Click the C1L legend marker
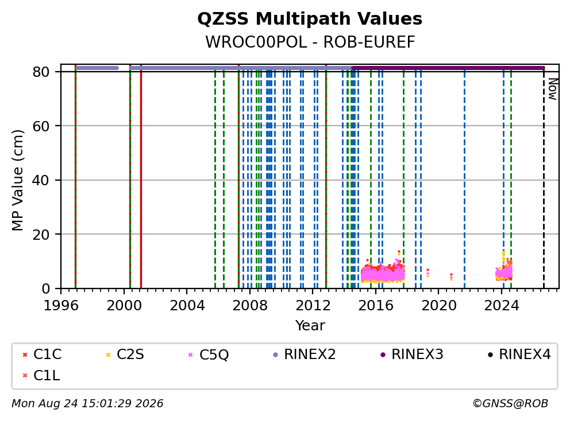570x421 pixels. point(25,376)
